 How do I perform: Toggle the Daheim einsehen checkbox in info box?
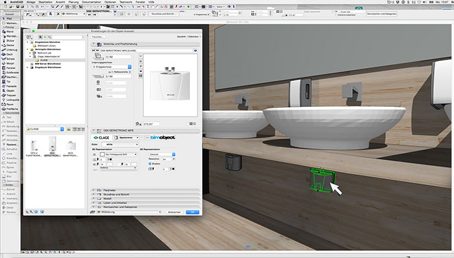coord(337,15)
